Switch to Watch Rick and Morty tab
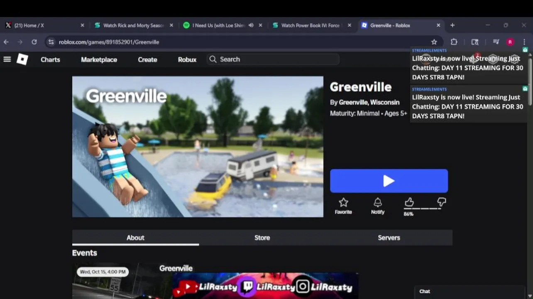The image size is (533, 299). click(133, 25)
